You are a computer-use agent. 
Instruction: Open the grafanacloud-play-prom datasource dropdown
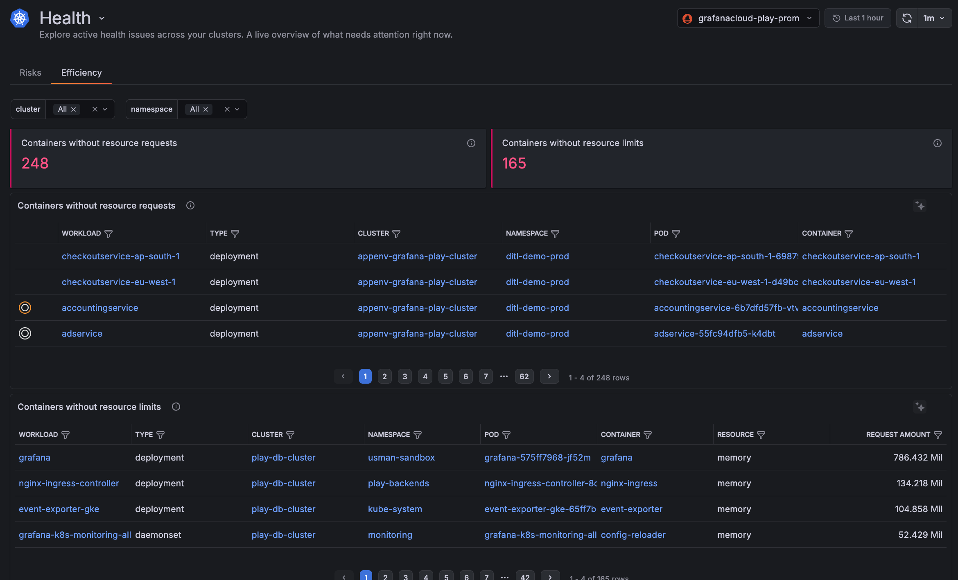click(x=748, y=18)
